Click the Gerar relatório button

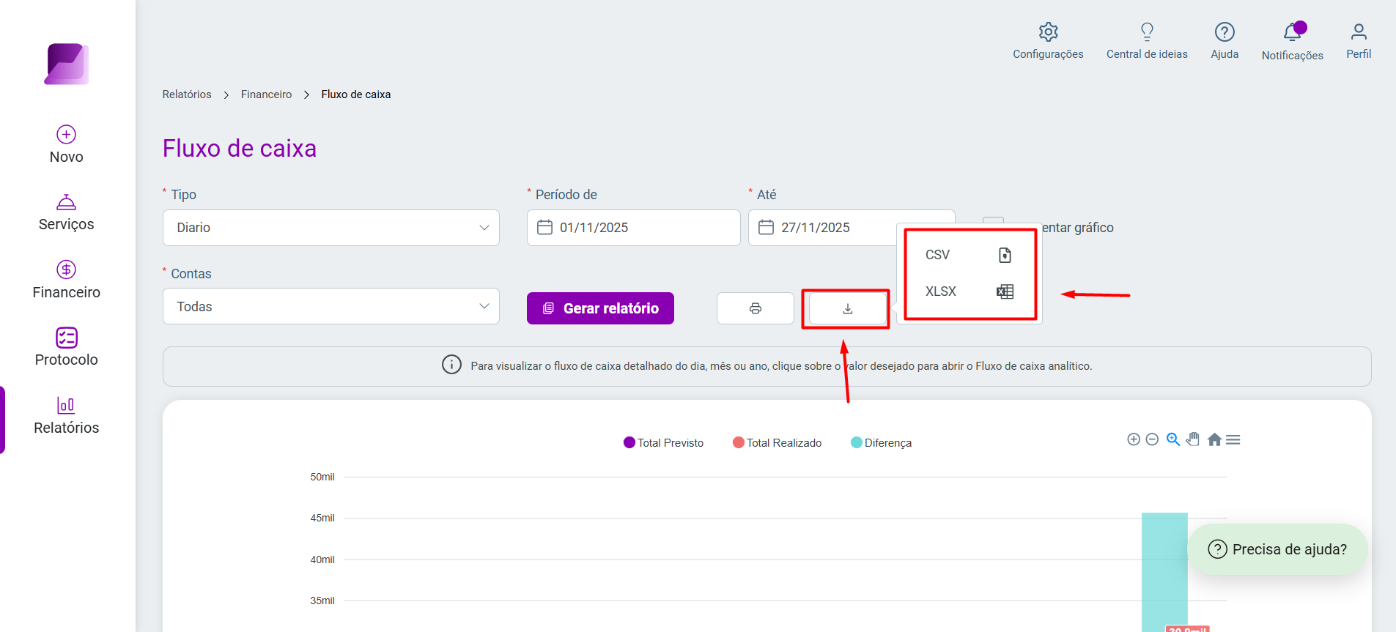(x=600, y=308)
